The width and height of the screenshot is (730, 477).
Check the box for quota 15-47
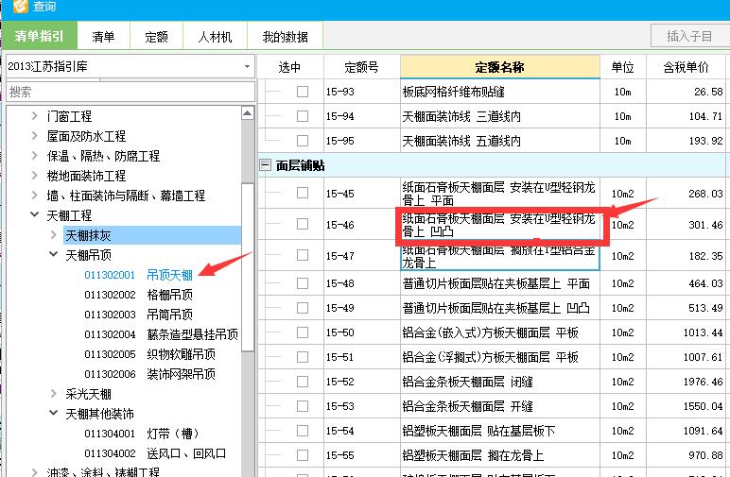click(303, 255)
